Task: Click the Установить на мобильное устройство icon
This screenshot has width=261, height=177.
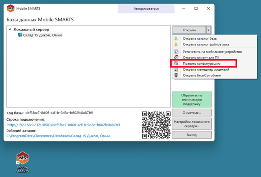Action: pos(176,51)
